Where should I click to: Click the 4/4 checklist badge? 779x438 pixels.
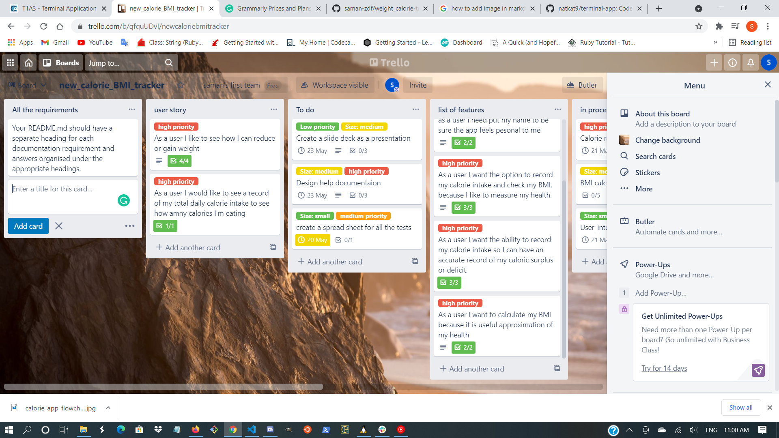(x=180, y=161)
